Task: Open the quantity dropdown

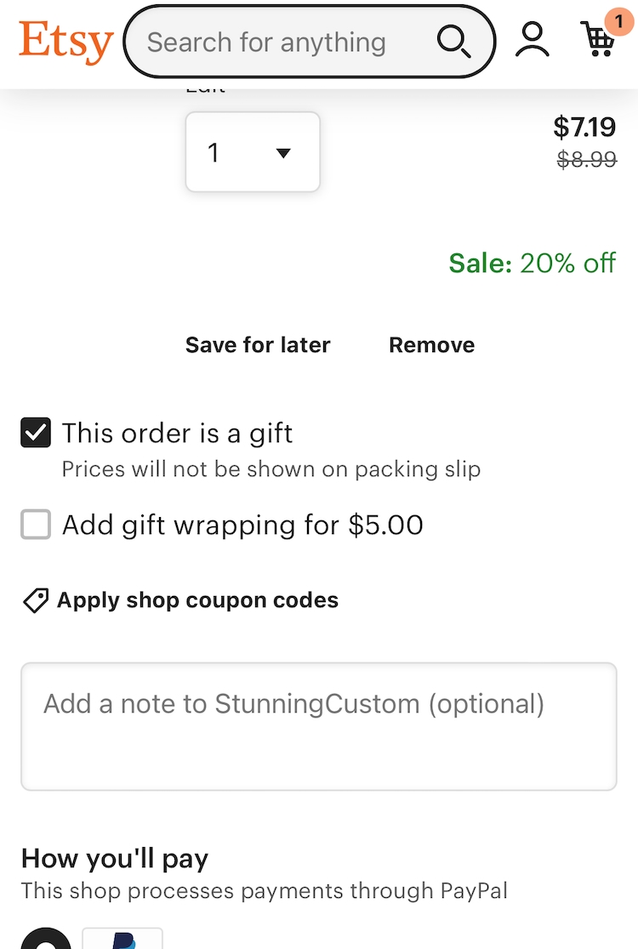Action: [252, 151]
